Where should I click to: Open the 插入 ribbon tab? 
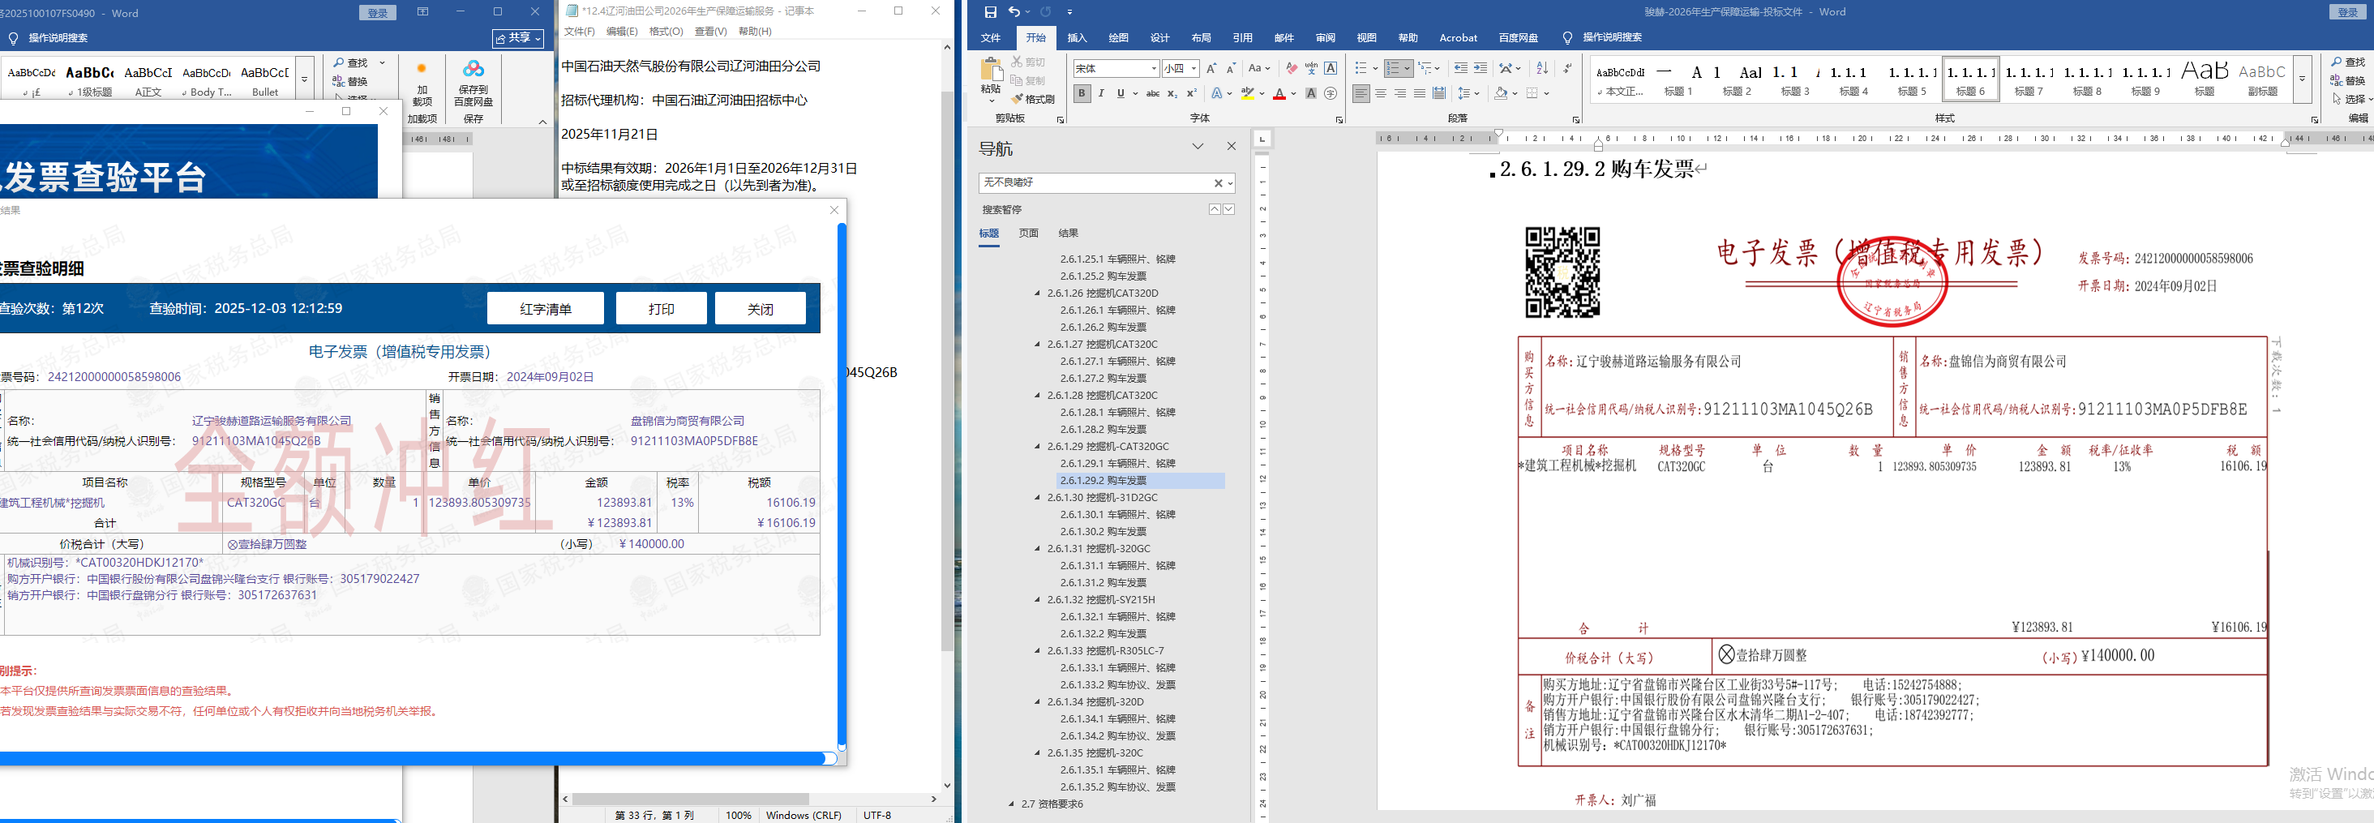[1077, 38]
